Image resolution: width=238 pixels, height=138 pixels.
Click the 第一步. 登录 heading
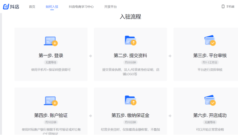(51, 55)
